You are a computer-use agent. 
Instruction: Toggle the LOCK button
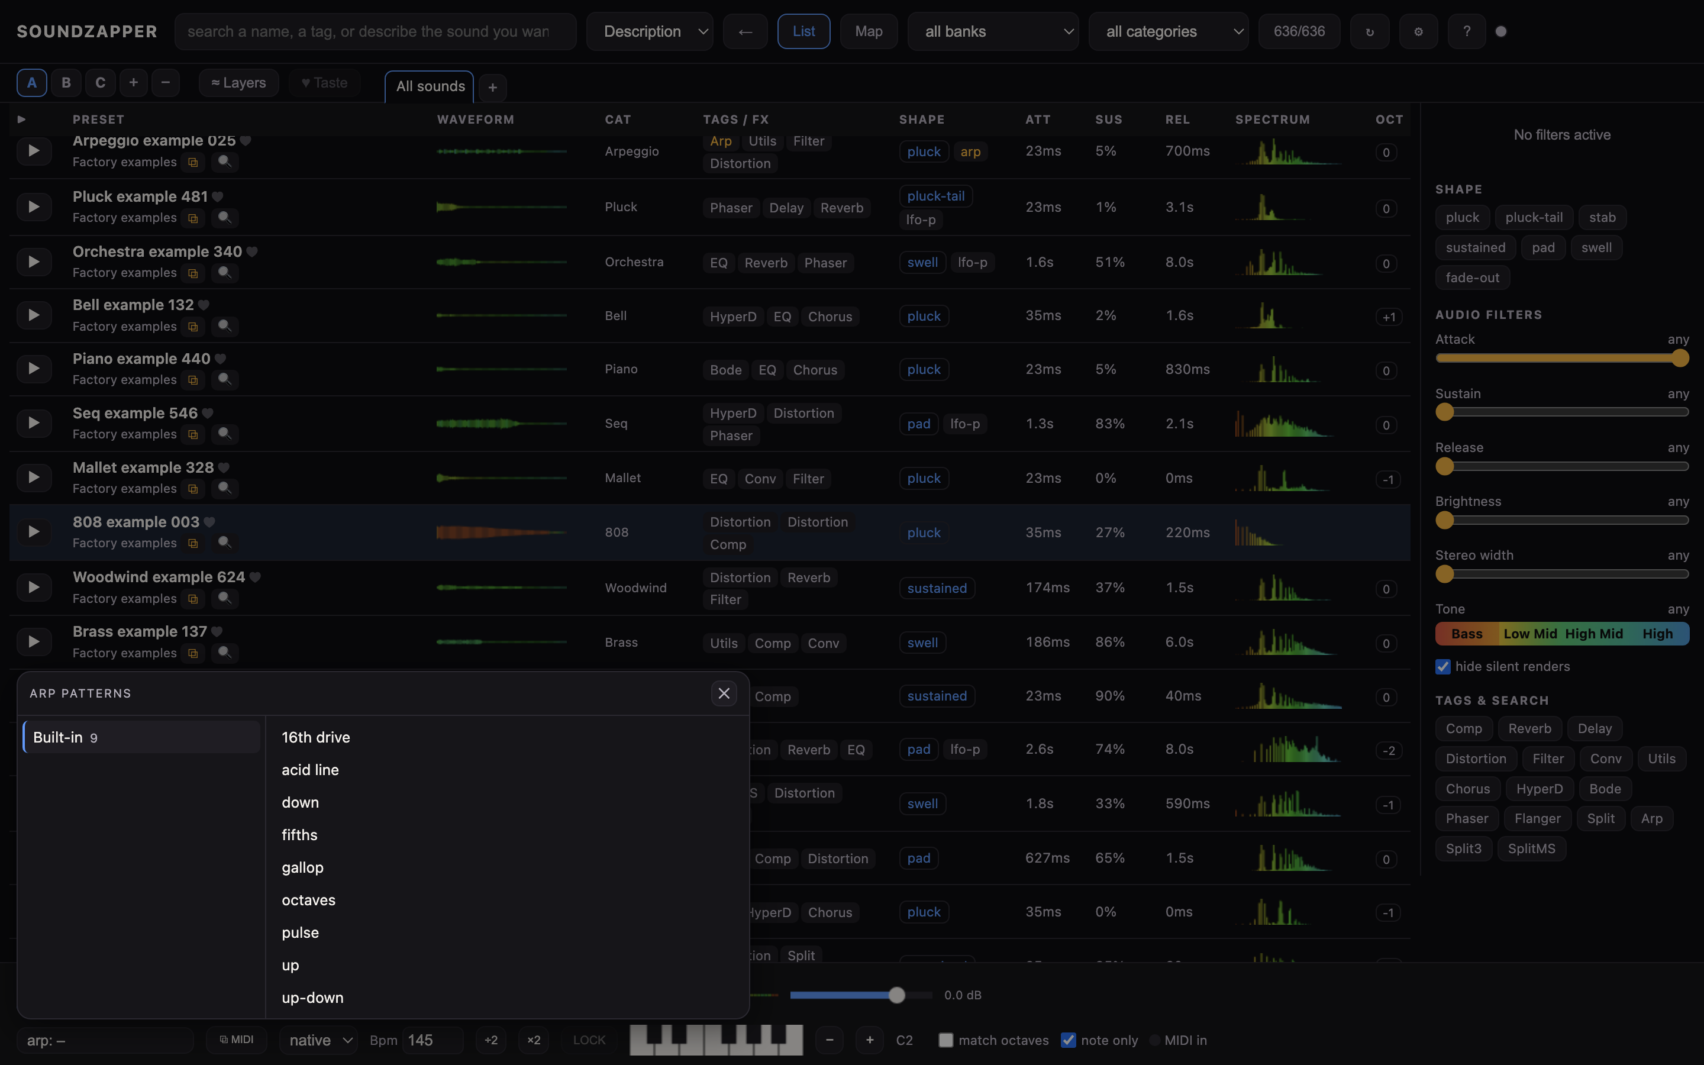pyautogui.click(x=589, y=1040)
